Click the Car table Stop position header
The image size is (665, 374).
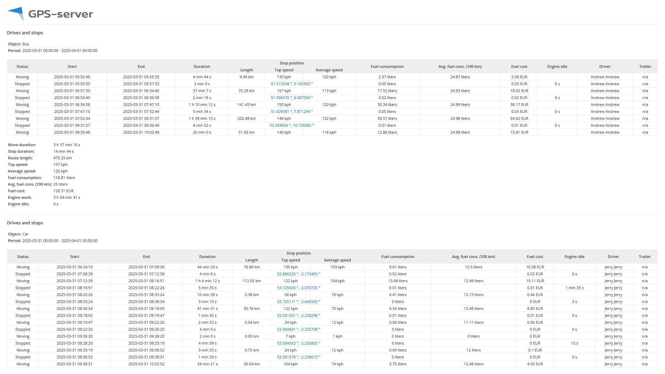pos(298,253)
